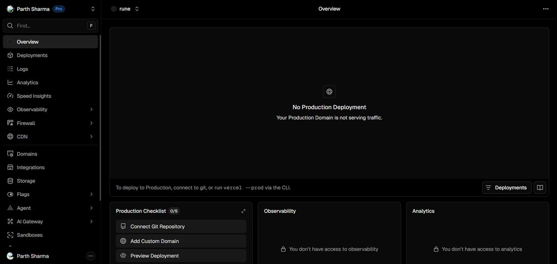Click the CDN globe icon in sidebar
This screenshot has width=557, height=264.
[x=10, y=137]
